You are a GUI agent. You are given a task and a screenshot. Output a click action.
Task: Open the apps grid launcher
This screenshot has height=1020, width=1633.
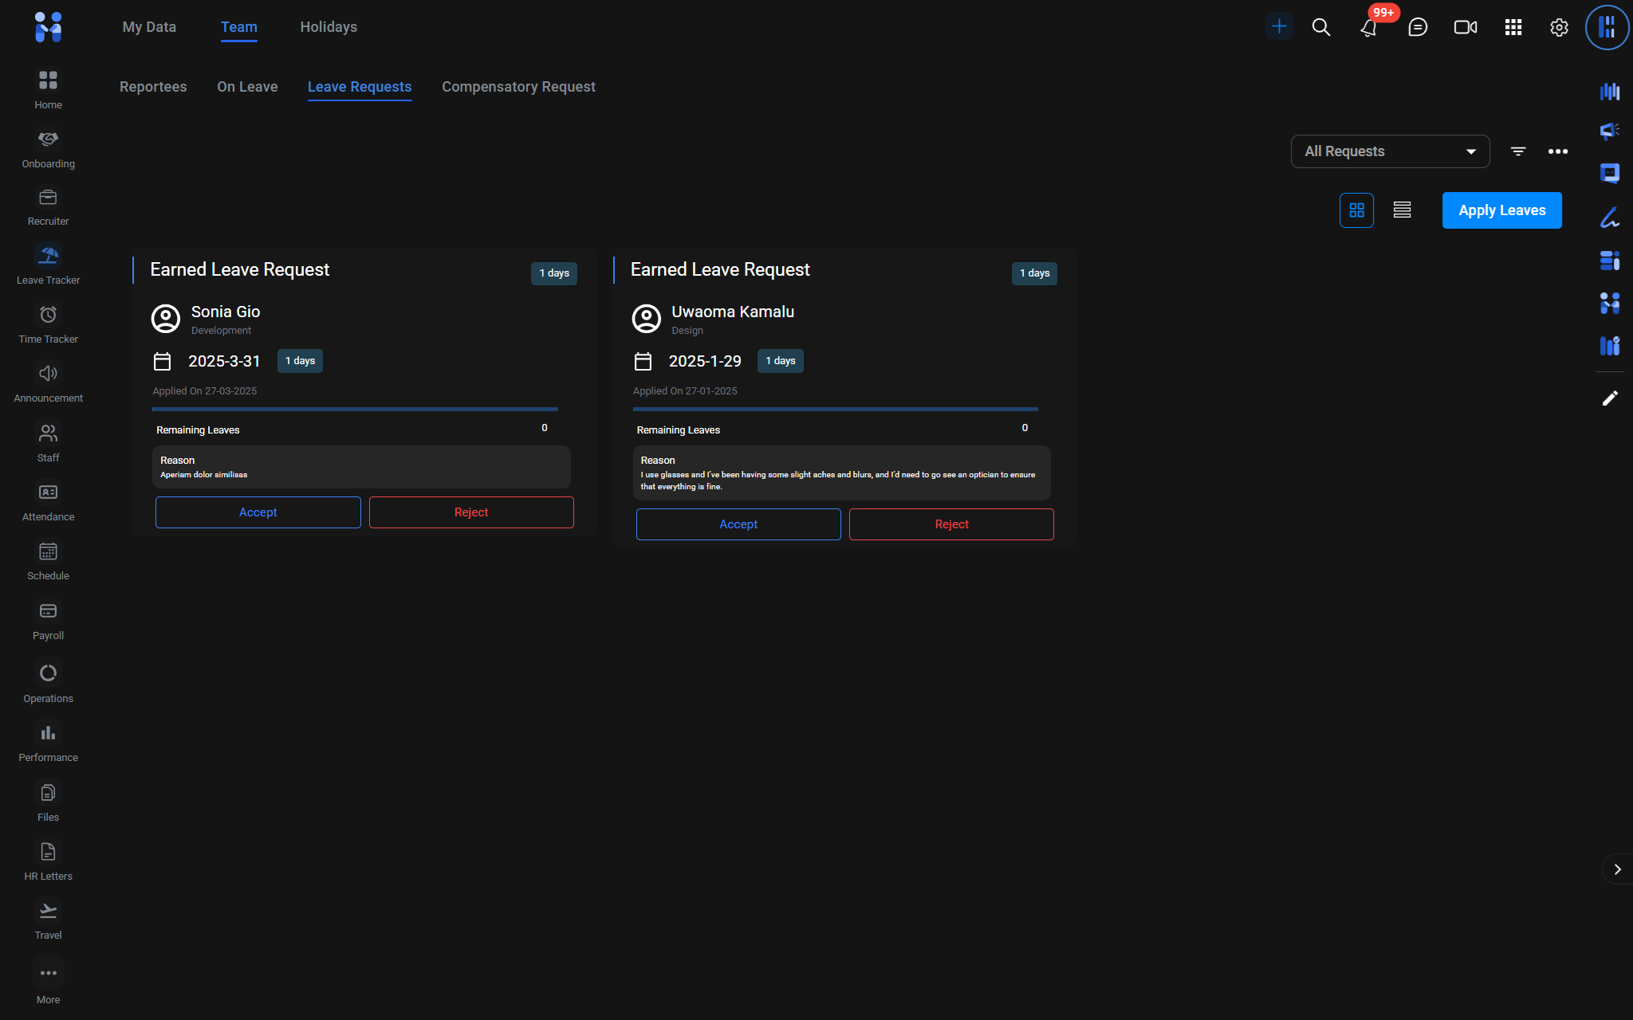pyautogui.click(x=1513, y=27)
